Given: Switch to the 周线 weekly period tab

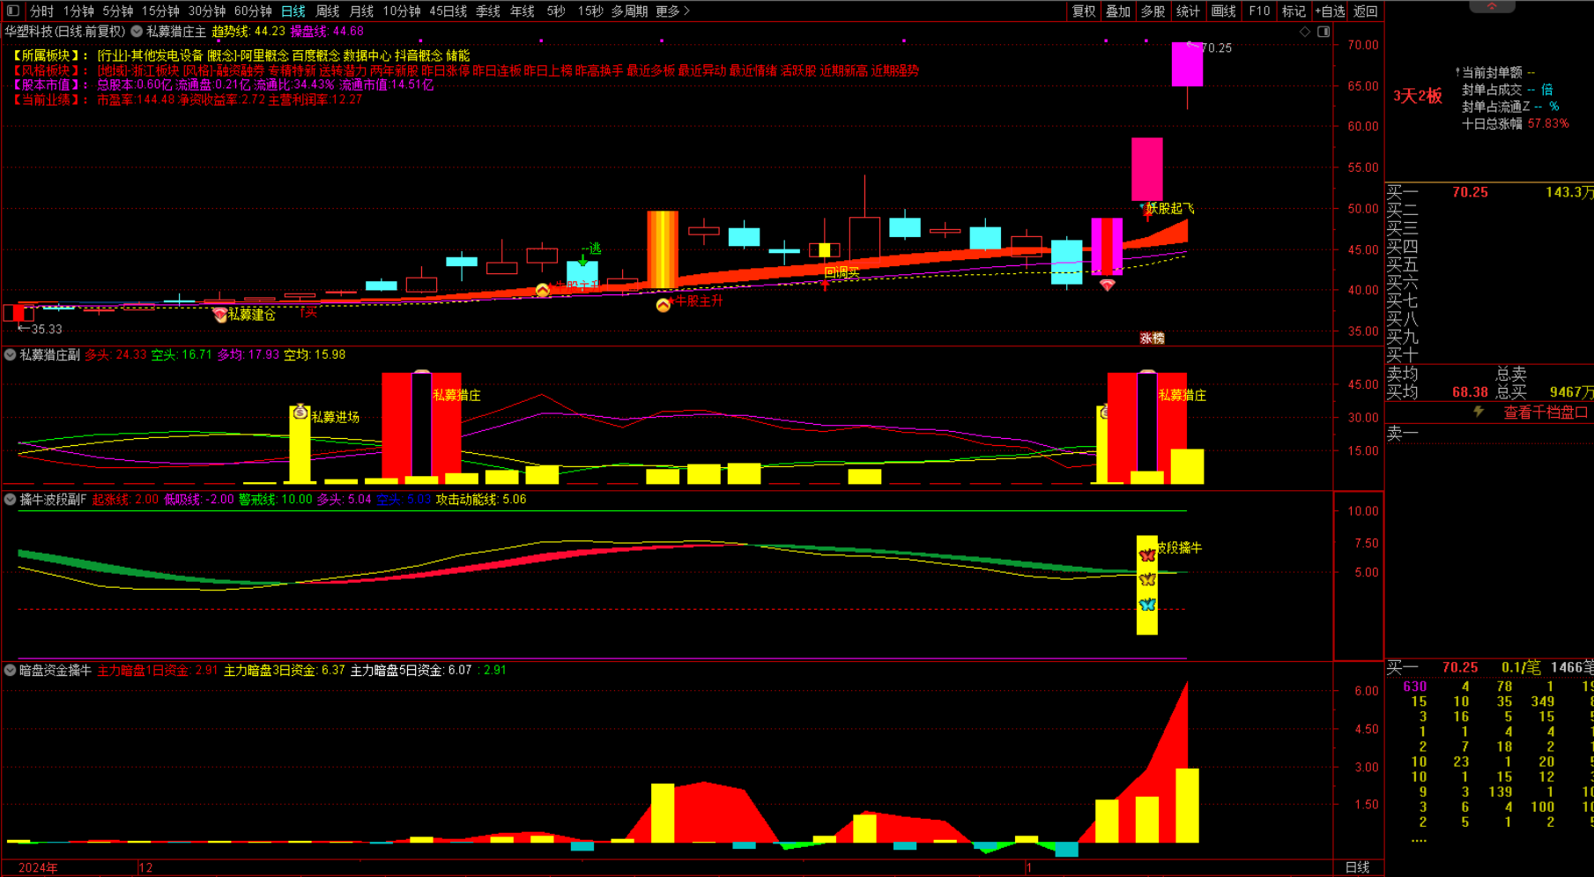Looking at the screenshot, I should pos(327,11).
